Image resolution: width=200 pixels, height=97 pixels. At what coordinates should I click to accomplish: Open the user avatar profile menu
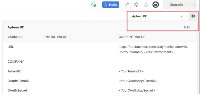pos(156,5)
